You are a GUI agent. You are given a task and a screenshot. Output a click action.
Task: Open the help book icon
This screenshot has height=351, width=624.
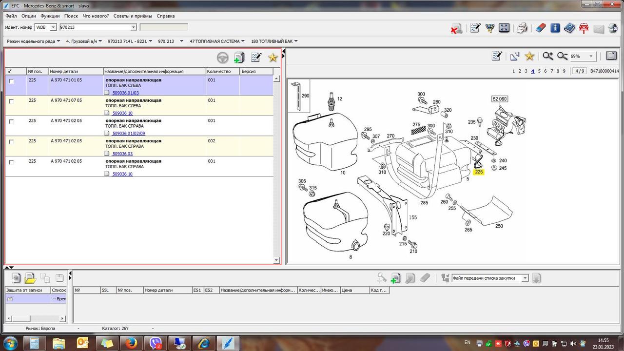[569, 28]
